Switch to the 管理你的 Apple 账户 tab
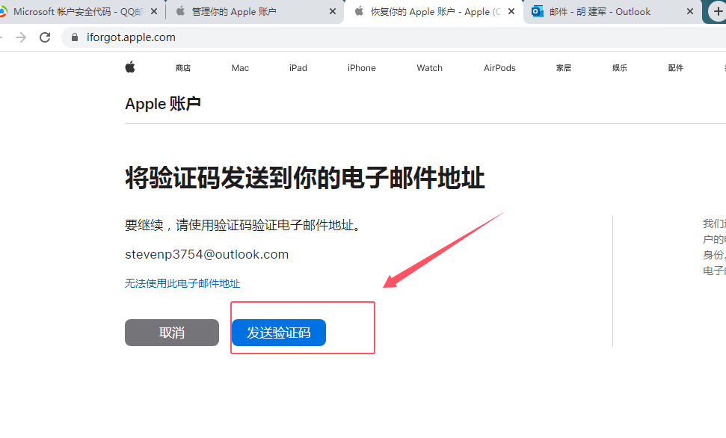726x438 pixels. (253, 11)
